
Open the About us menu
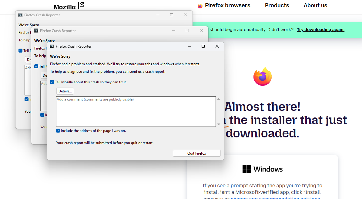(x=315, y=5)
